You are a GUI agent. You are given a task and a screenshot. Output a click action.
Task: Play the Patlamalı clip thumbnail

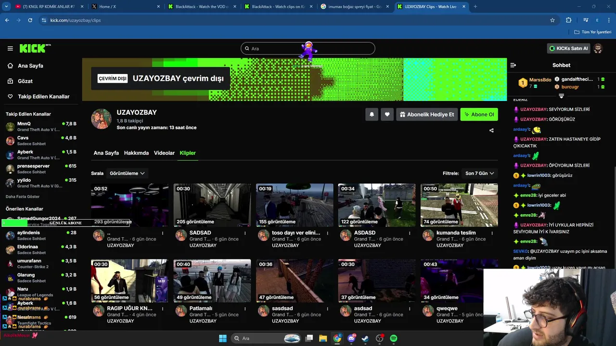tap(212, 281)
